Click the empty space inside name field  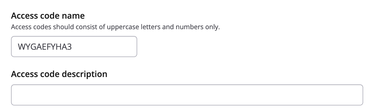point(105,47)
